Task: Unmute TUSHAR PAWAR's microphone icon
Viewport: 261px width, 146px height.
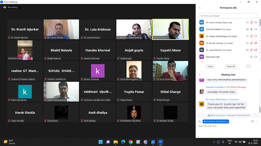Action: [251, 29]
